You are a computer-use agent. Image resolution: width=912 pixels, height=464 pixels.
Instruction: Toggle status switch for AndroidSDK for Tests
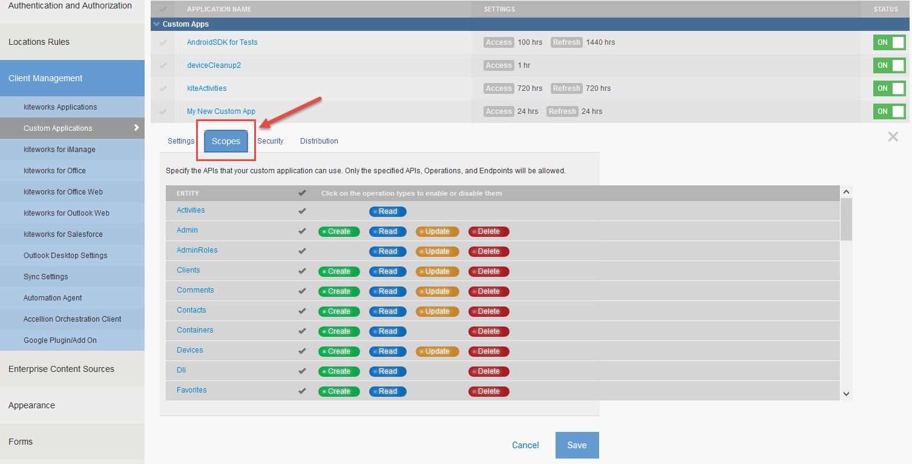889,42
